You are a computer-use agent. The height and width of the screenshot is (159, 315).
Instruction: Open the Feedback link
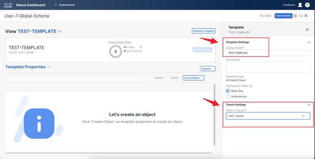coord(289,5)
